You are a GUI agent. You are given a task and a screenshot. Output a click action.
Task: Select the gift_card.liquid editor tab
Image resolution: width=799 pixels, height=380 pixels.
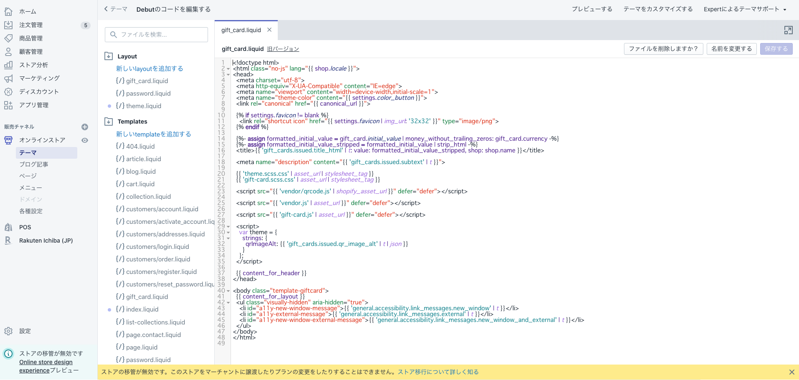coord(241,30)
